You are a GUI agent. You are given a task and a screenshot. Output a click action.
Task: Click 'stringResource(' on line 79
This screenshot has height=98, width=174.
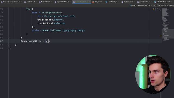pos(52,13)
